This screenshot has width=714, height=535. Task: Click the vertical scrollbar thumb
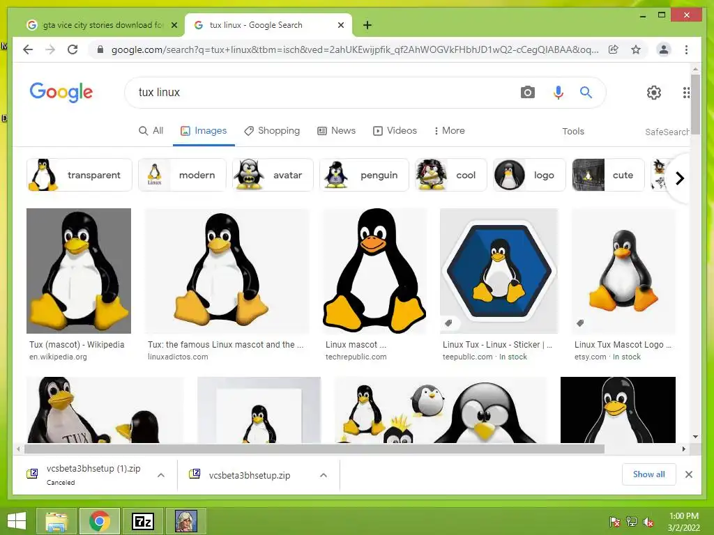[x=695, y=104]
